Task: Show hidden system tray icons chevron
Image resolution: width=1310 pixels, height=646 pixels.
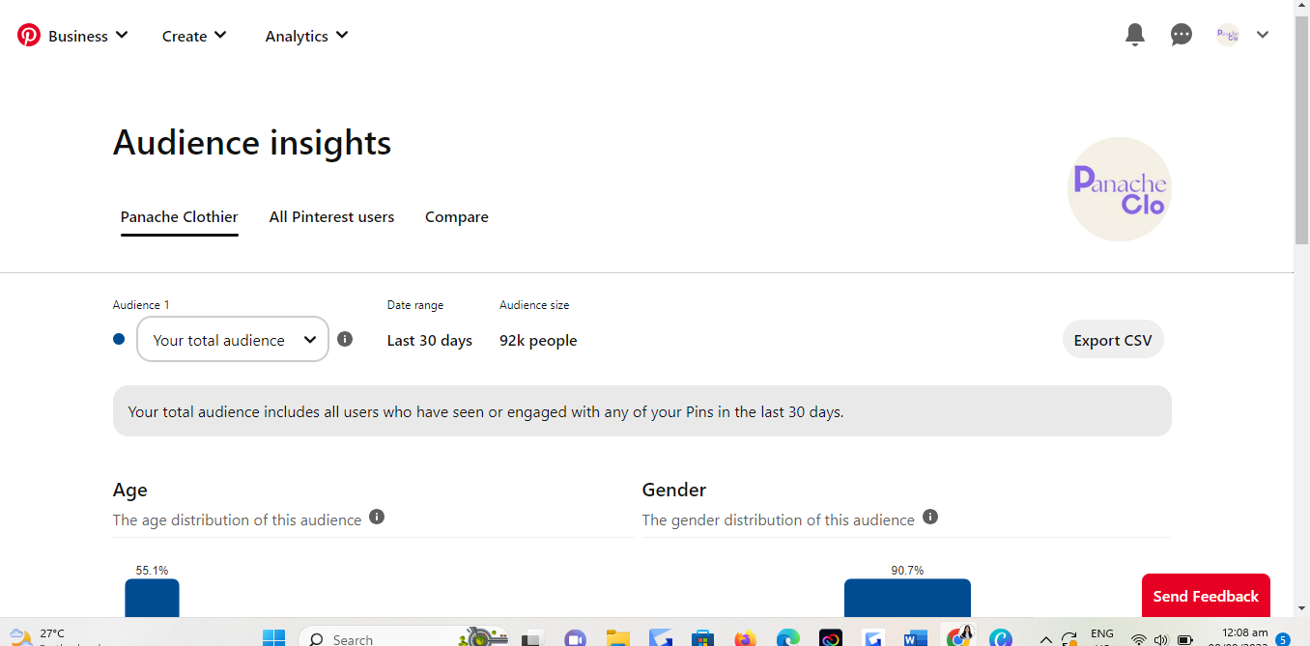Action: tap(1045, 639)
